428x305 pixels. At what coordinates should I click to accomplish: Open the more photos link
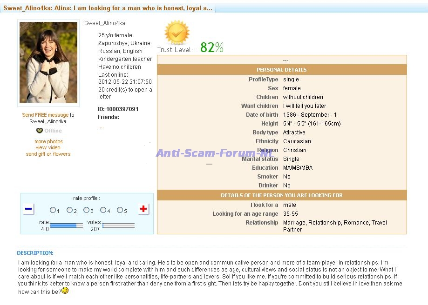click(x=48, y=141)
